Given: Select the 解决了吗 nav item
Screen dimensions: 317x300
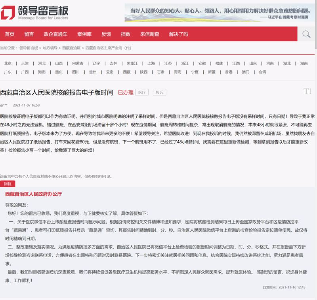Looking at the screenshot, I should coord(178,34).
